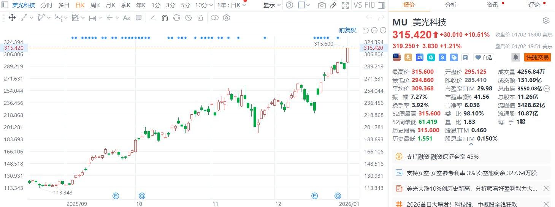
Task: Open the text annotation Aa tool
Action: point(127,17)
